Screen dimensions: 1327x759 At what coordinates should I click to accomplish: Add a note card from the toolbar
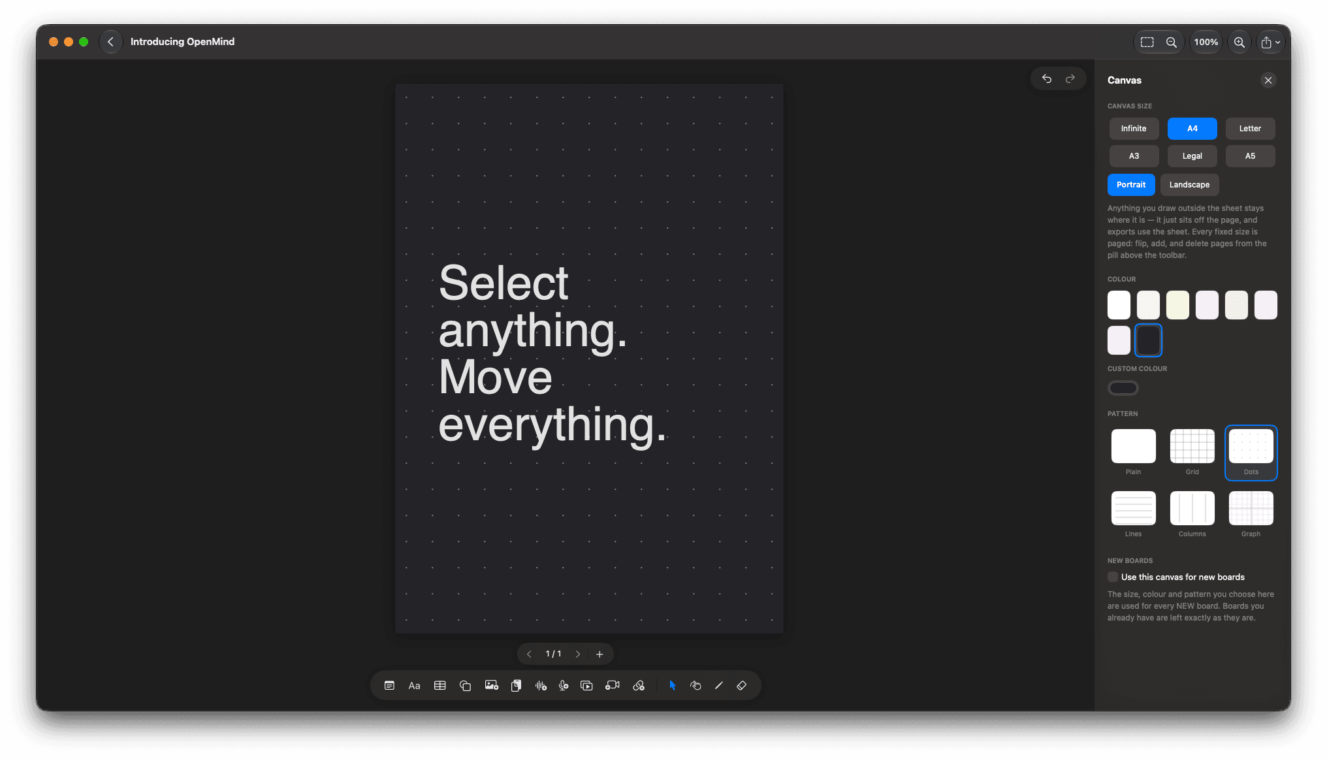389,685
